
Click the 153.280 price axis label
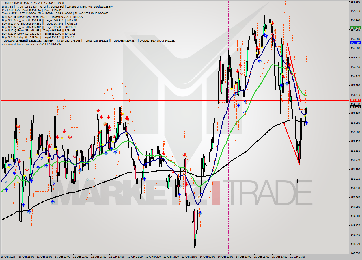[x=355, y=123]
